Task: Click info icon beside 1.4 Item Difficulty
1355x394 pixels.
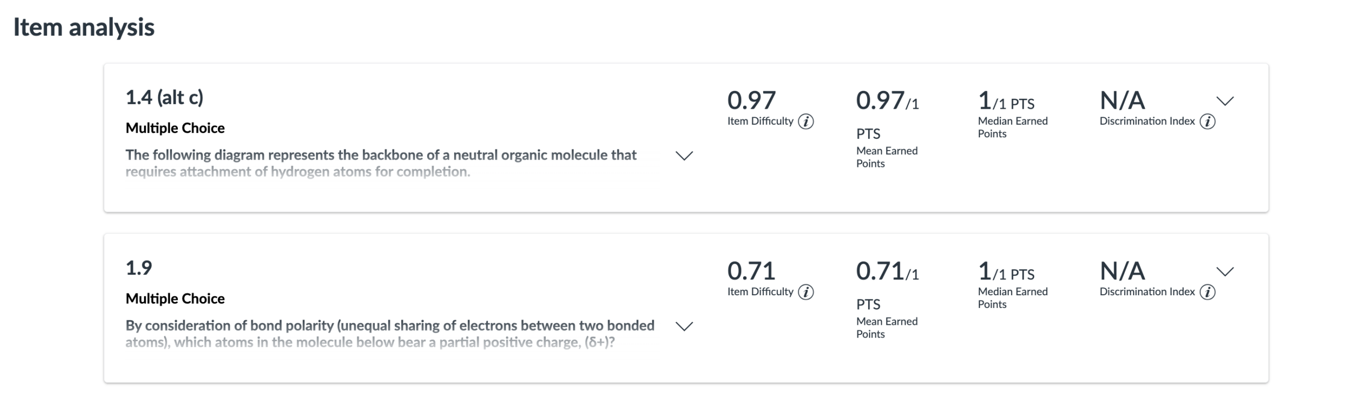Action: coord(806,121)
